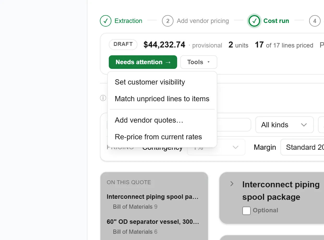
Task: Open Bill of Materials 6 entry
Action: (x=135, y=232)
